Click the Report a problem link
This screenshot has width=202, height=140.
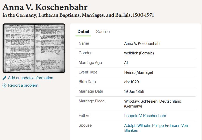pyautogui.click(x=23, y=85)
